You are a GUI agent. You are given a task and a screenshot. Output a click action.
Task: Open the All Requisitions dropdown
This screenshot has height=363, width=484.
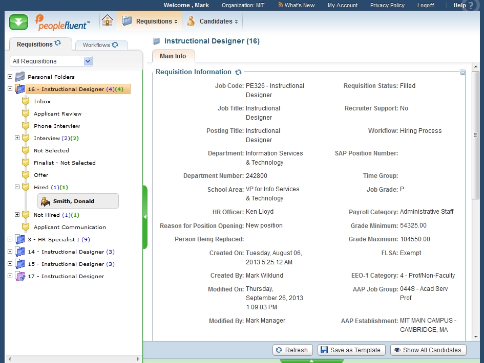click(88, 61)
